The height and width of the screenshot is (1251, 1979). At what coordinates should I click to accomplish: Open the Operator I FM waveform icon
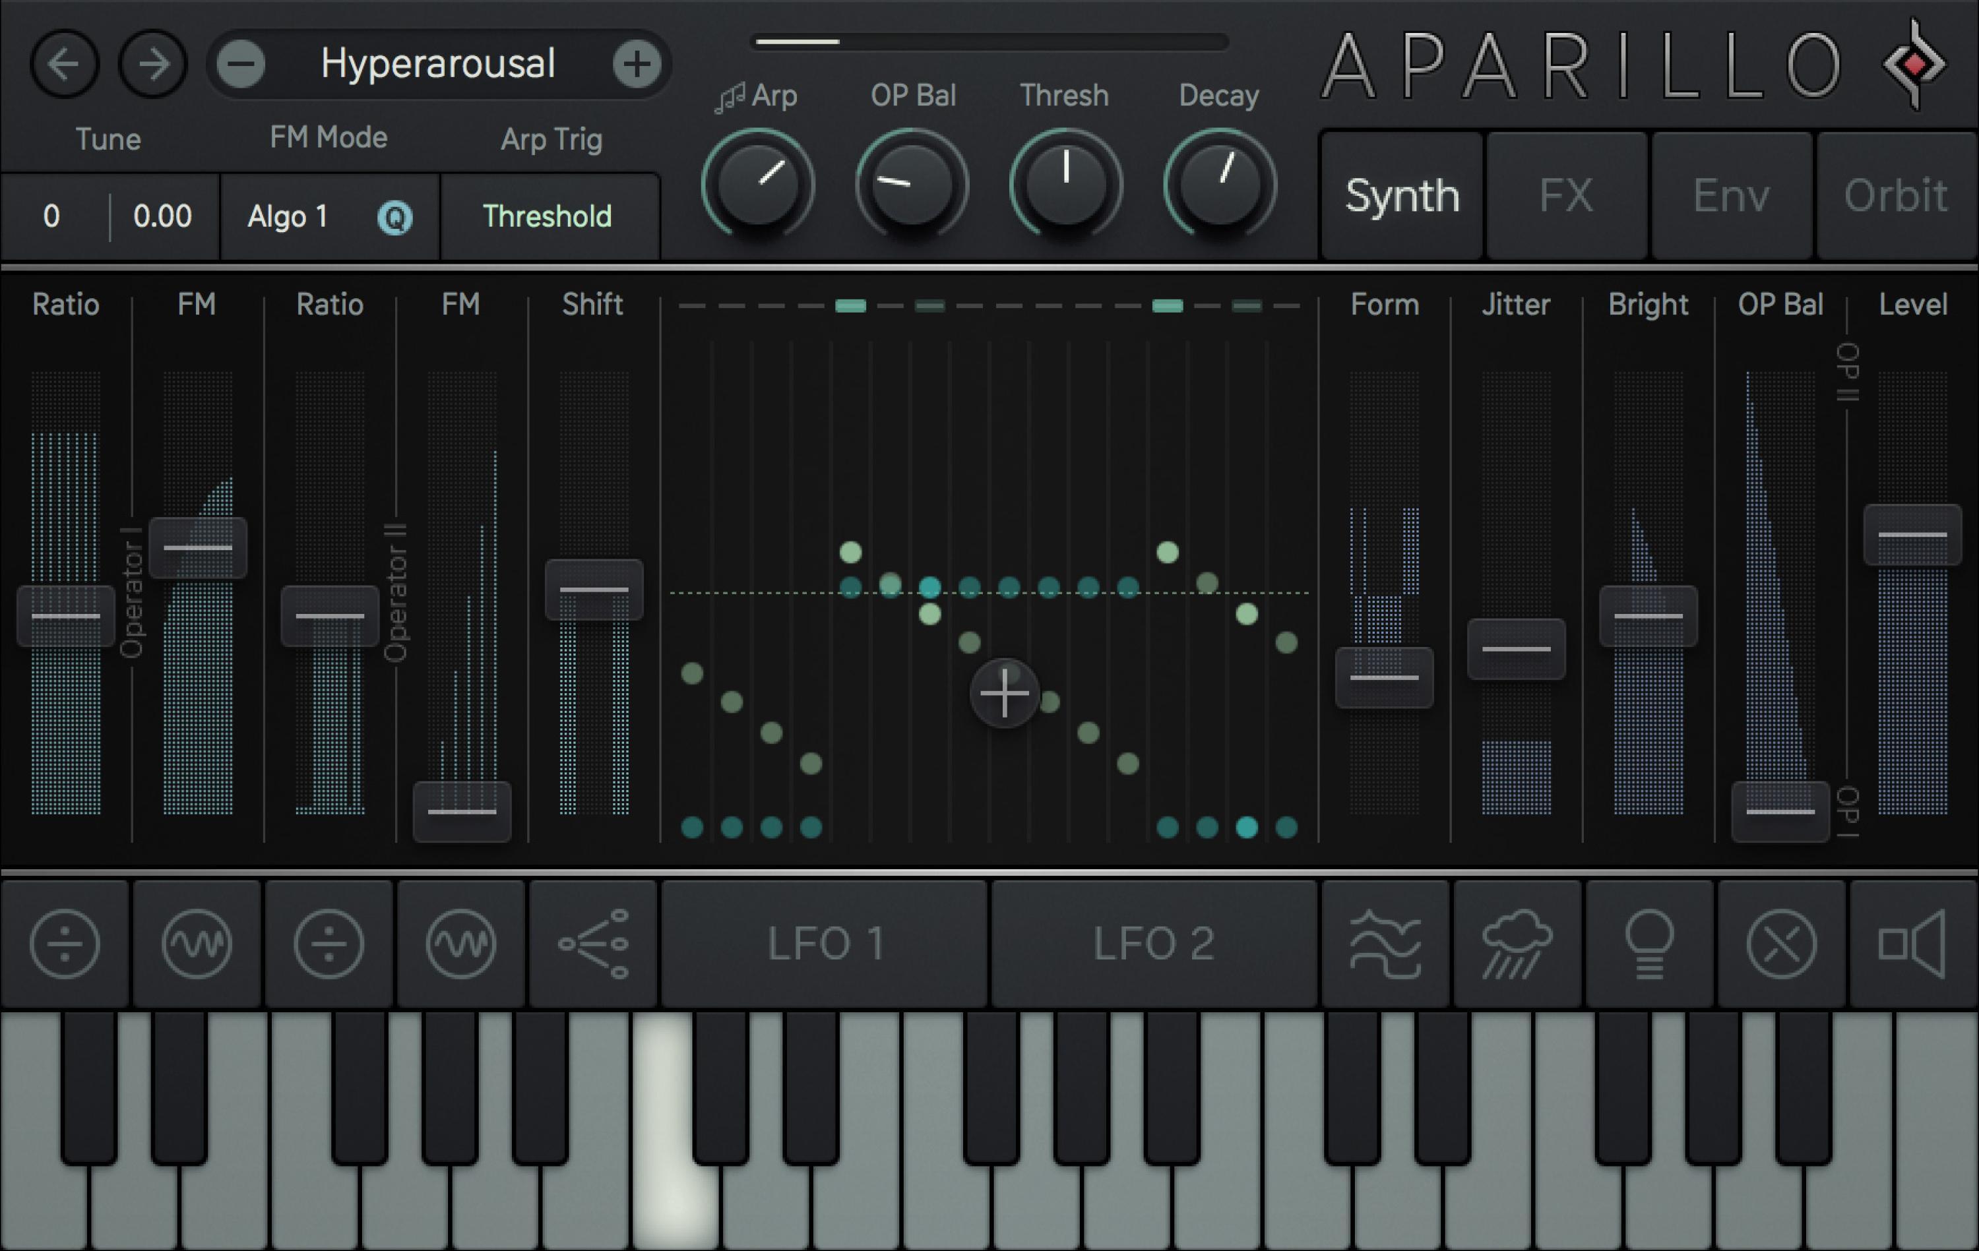pos(196,943)
